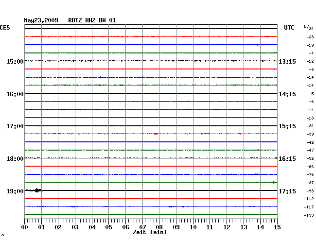Image resolution: width=316 pixels, height=240 pixels.
Task: Click the DC offset value -66
Action: (310, 167)
